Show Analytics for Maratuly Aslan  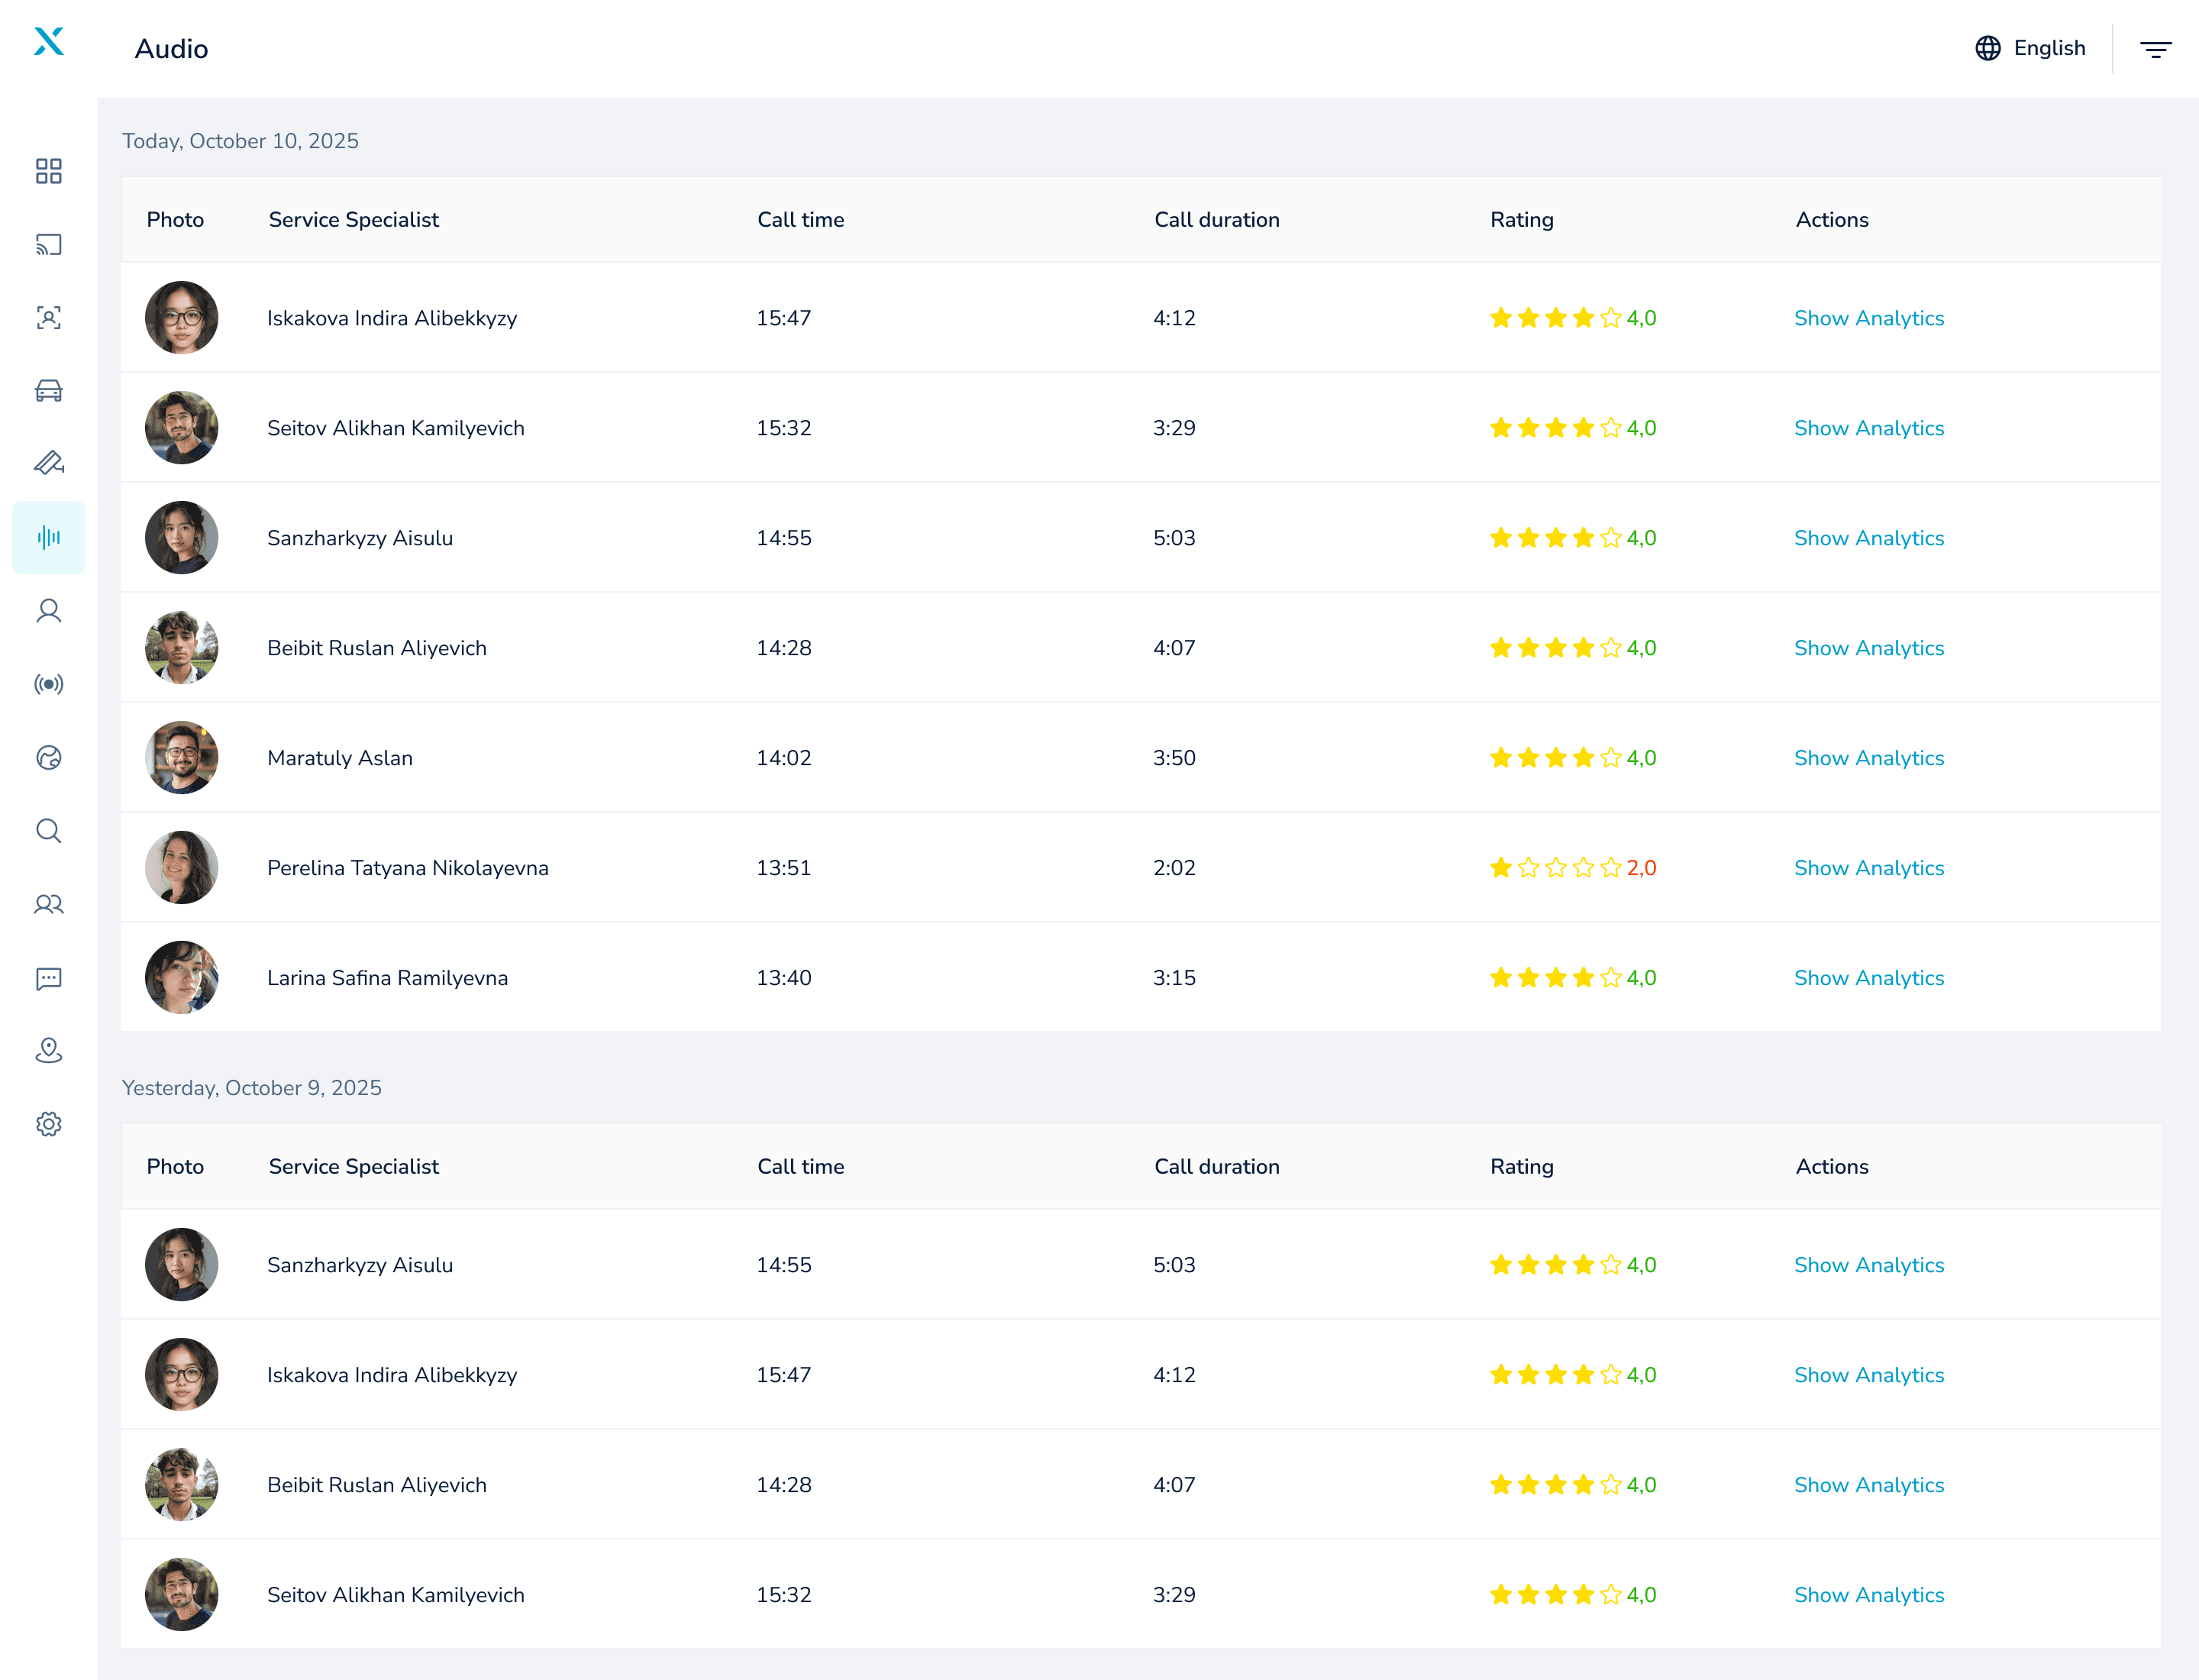coord(1868,758)
